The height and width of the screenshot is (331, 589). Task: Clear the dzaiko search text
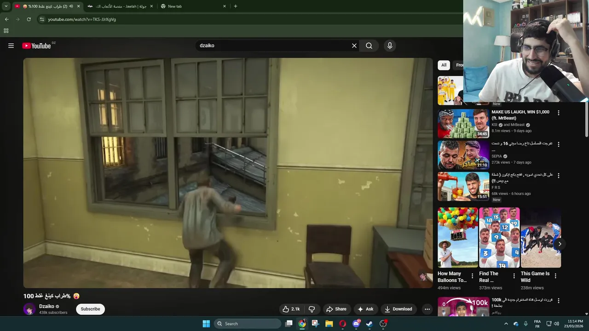(x=354, y=46)
